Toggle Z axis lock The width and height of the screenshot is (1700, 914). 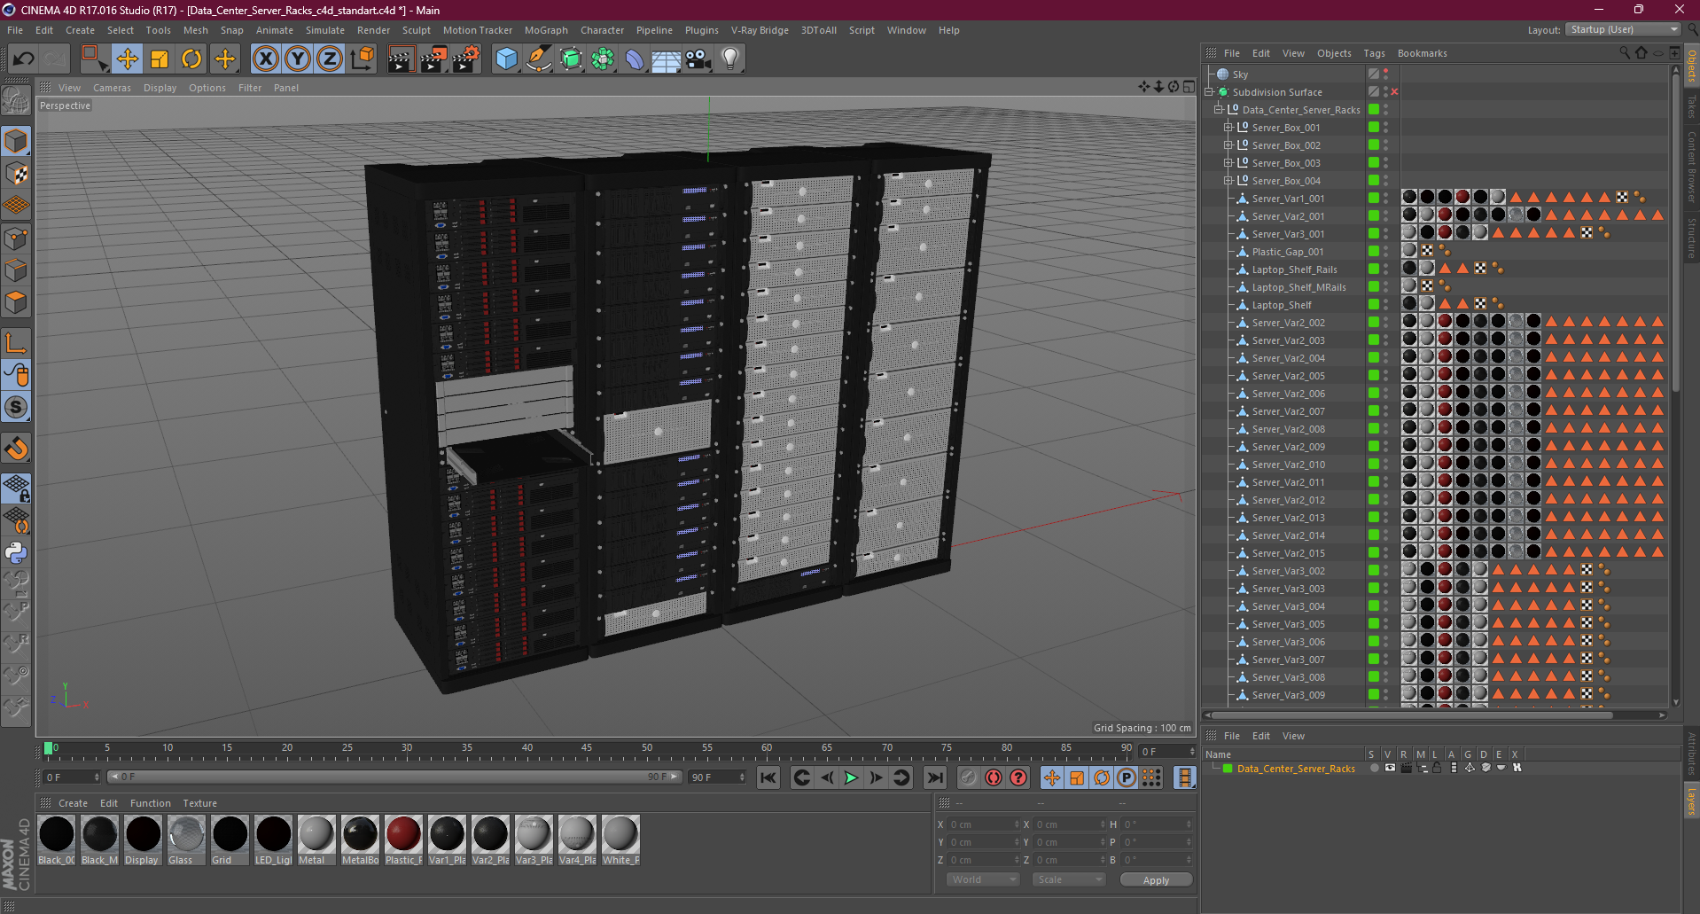(x=330, y=59)
